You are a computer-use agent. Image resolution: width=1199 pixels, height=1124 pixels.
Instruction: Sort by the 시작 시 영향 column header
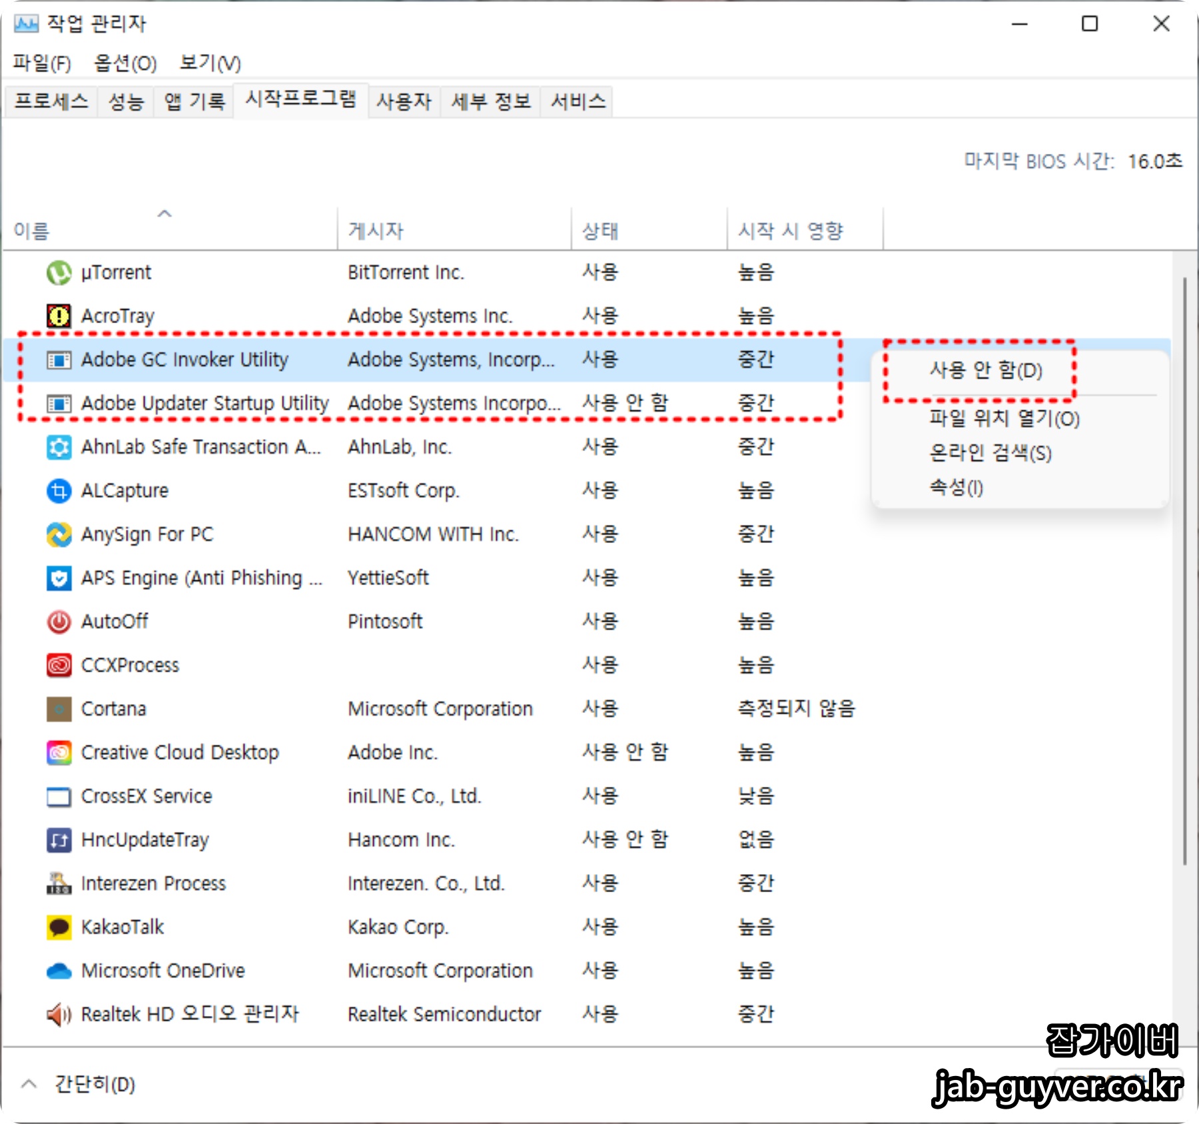pos(805,230)
